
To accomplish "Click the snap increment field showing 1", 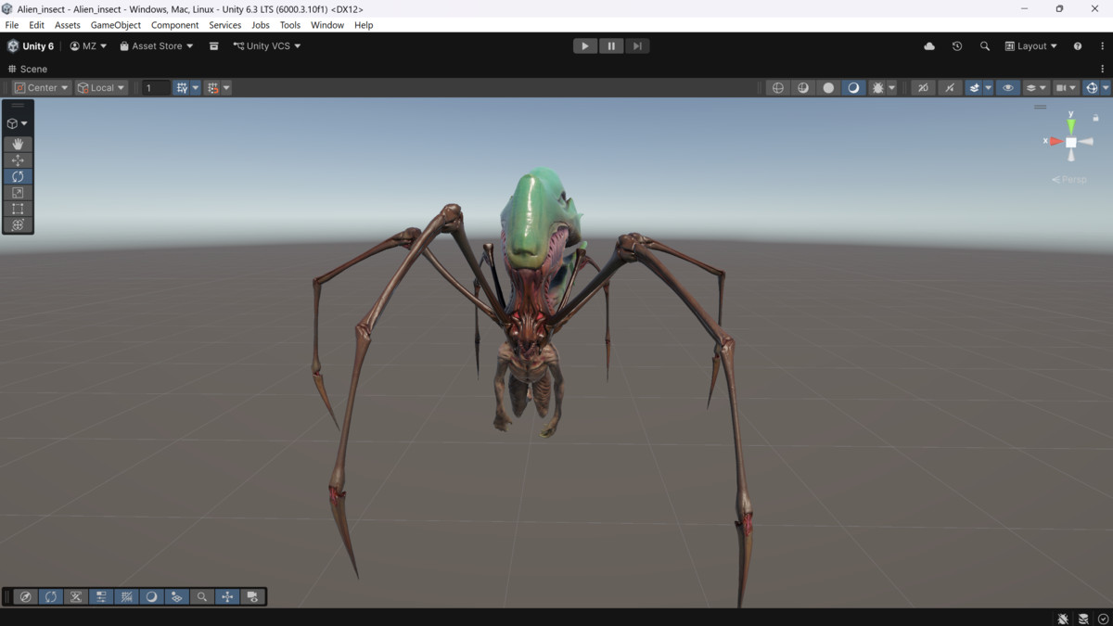I will tap(154, 87).
